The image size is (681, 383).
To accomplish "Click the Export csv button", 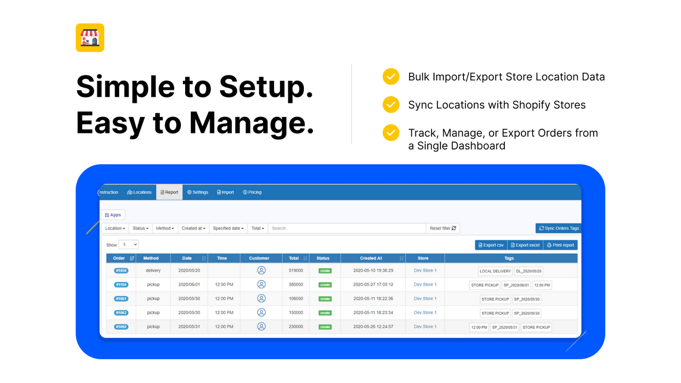I will [x=491, y=245].
